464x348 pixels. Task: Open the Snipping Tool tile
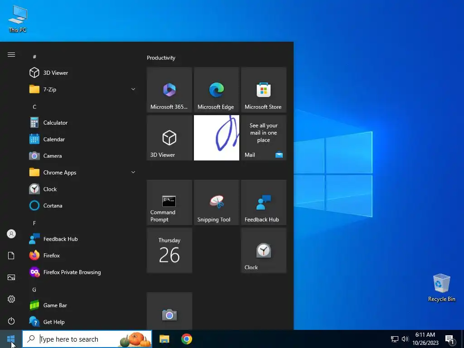tap(216, 203)
